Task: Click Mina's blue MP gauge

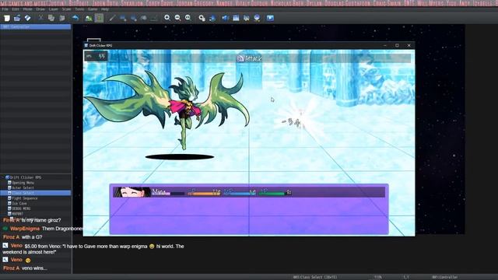Action: point(240,193)
